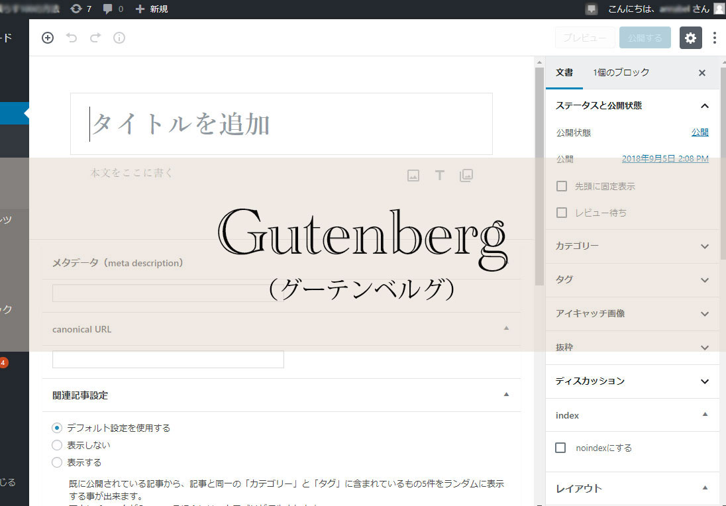Viewport: 726px width, 506px height.
Task: Expand the カテゴリー panel
Action: click(633, 246)
